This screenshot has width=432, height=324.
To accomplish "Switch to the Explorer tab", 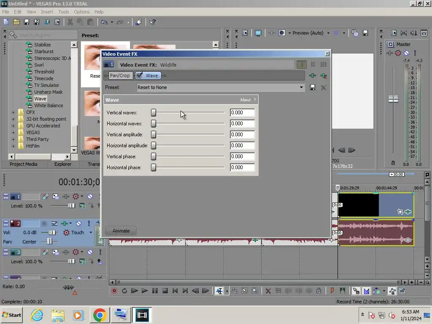I will click(x=63, y=164).
